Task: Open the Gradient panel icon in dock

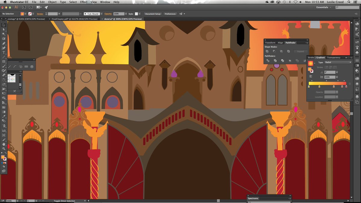Action: (357, 65)
